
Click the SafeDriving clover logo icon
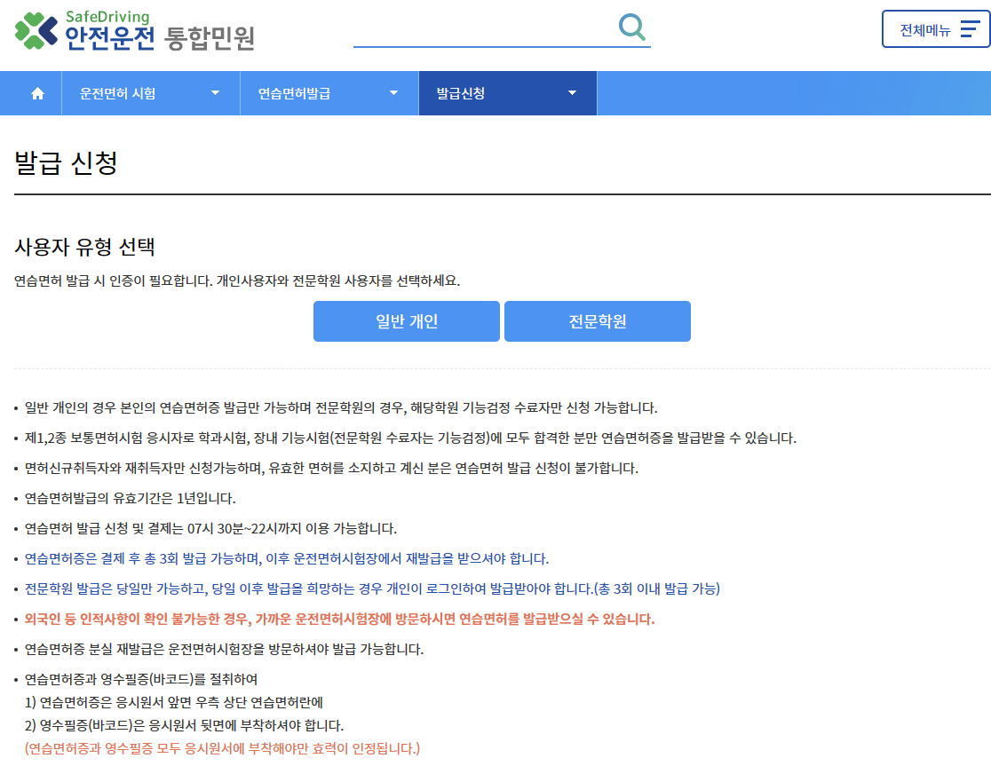36,30
